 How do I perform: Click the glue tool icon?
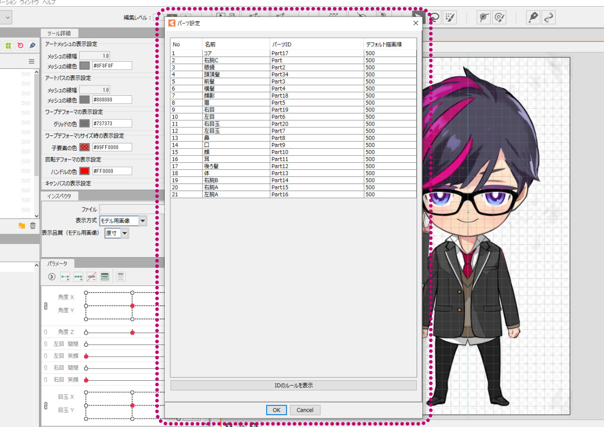coord(484,17)
